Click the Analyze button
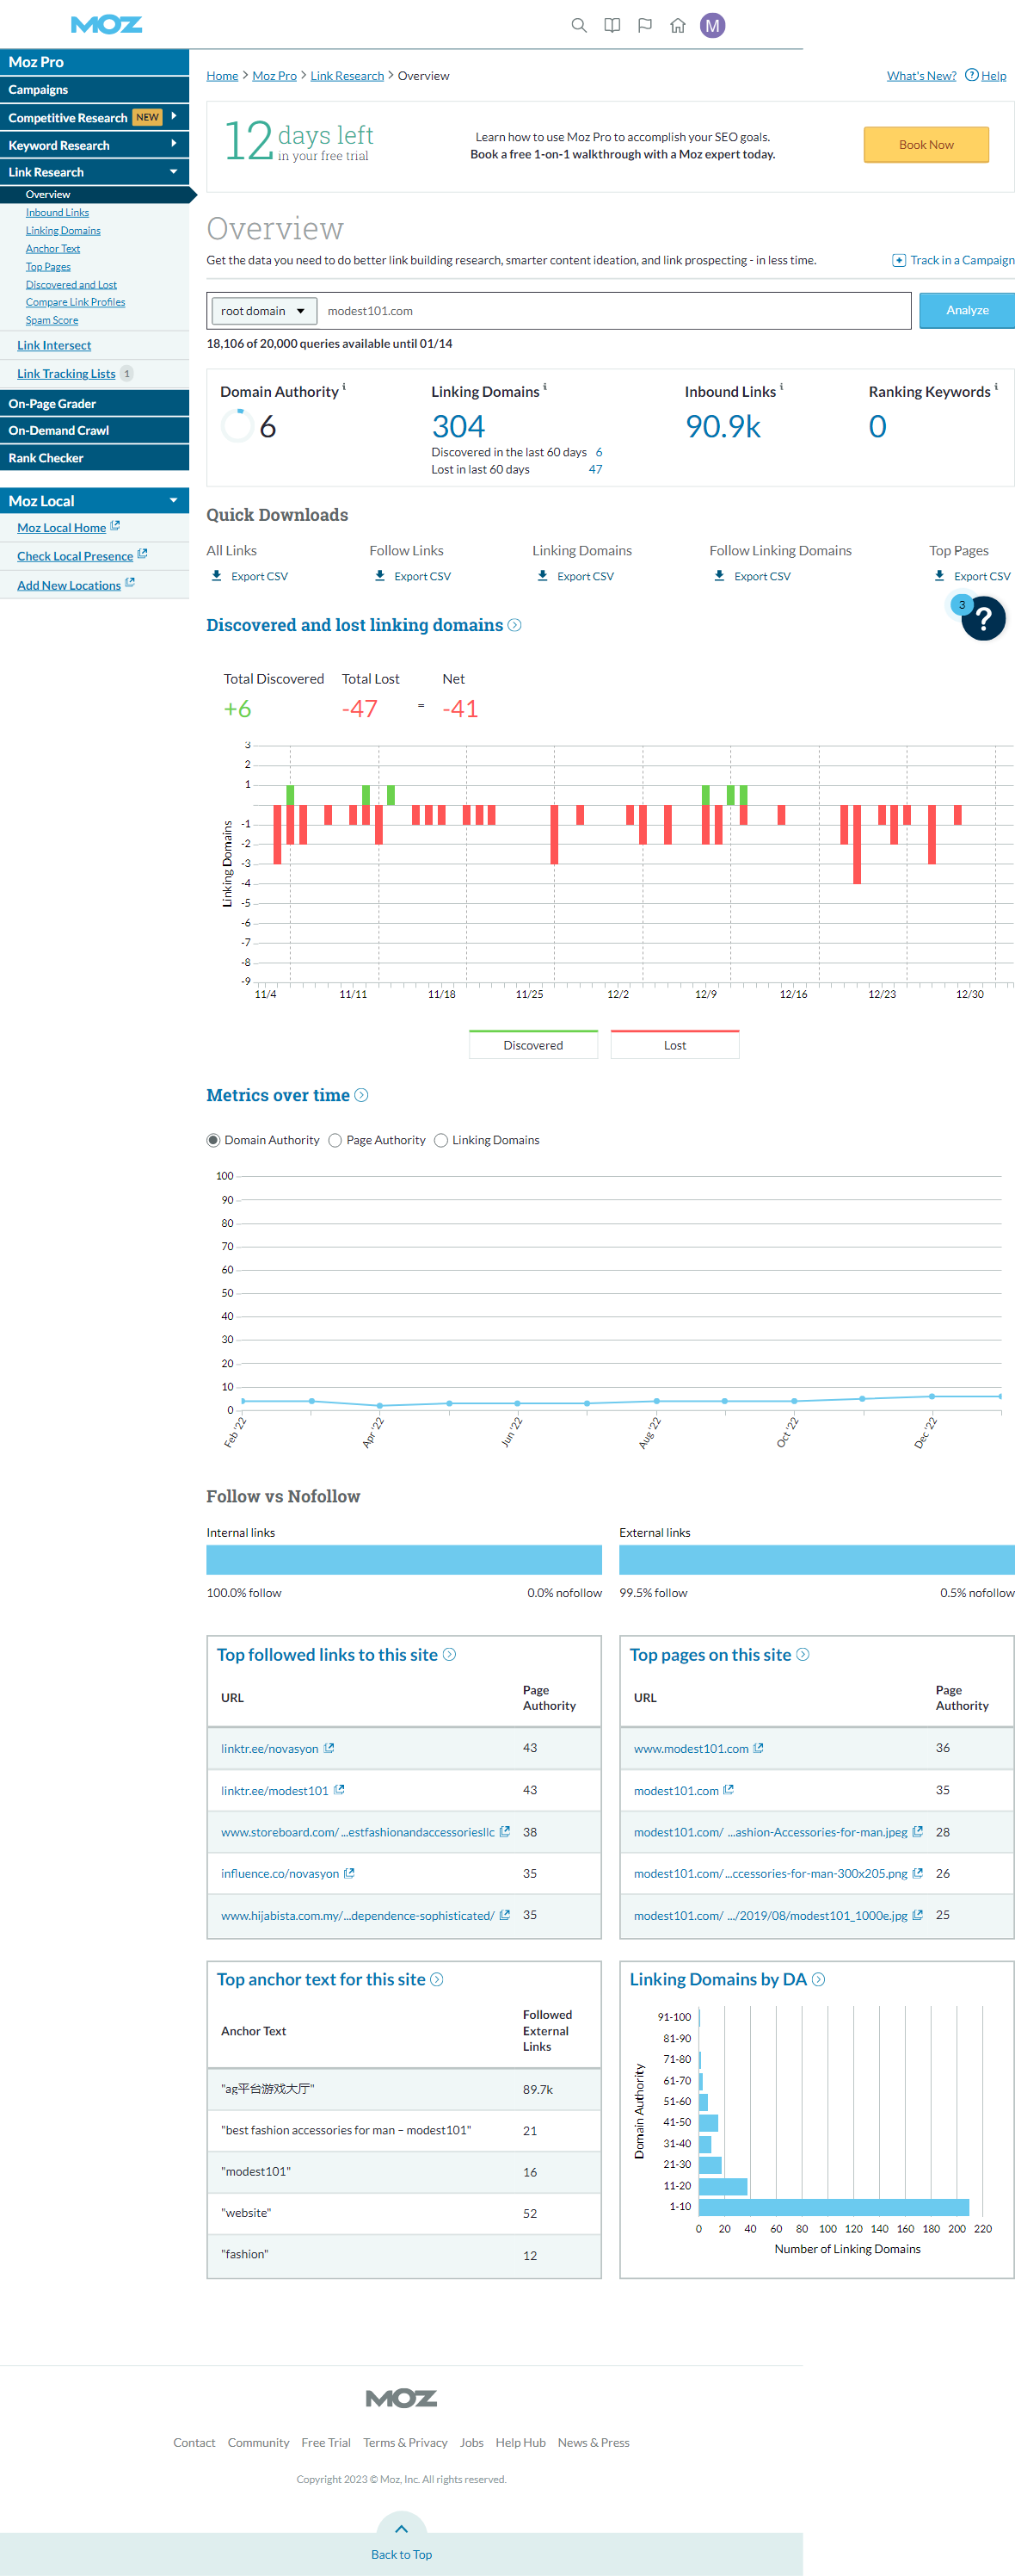 click(x=967, y=310)
